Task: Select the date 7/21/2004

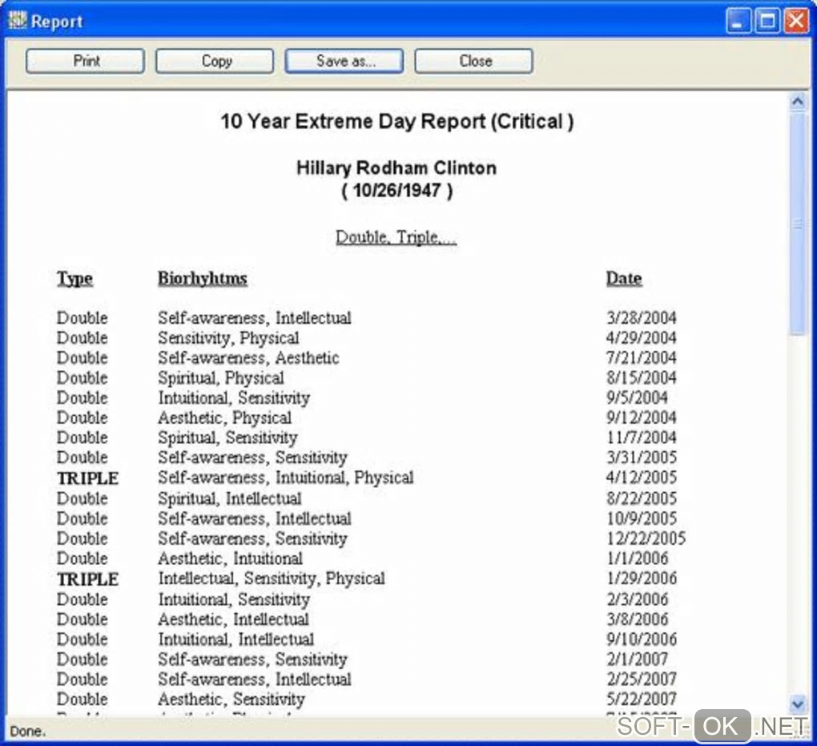Action: point(642,357)
